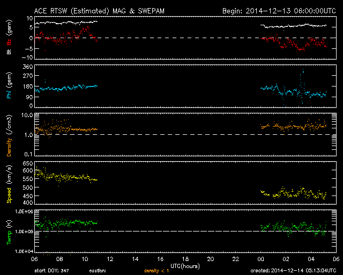Viewport: 343px width, 275px height.
Task: Click the white Bt axis label
Action: (9, 52)
